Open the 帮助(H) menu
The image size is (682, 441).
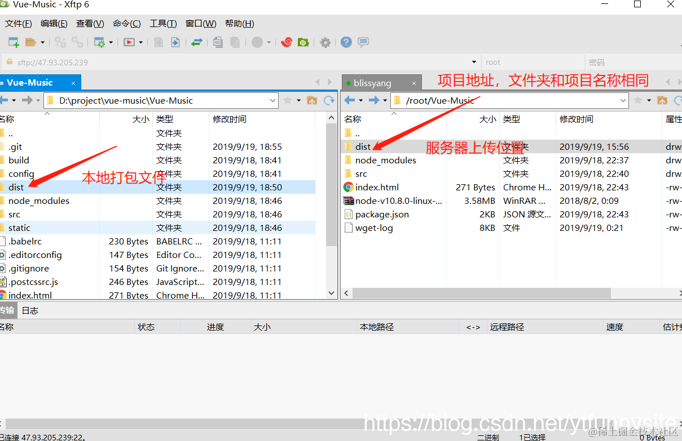(x=240, y=24)
